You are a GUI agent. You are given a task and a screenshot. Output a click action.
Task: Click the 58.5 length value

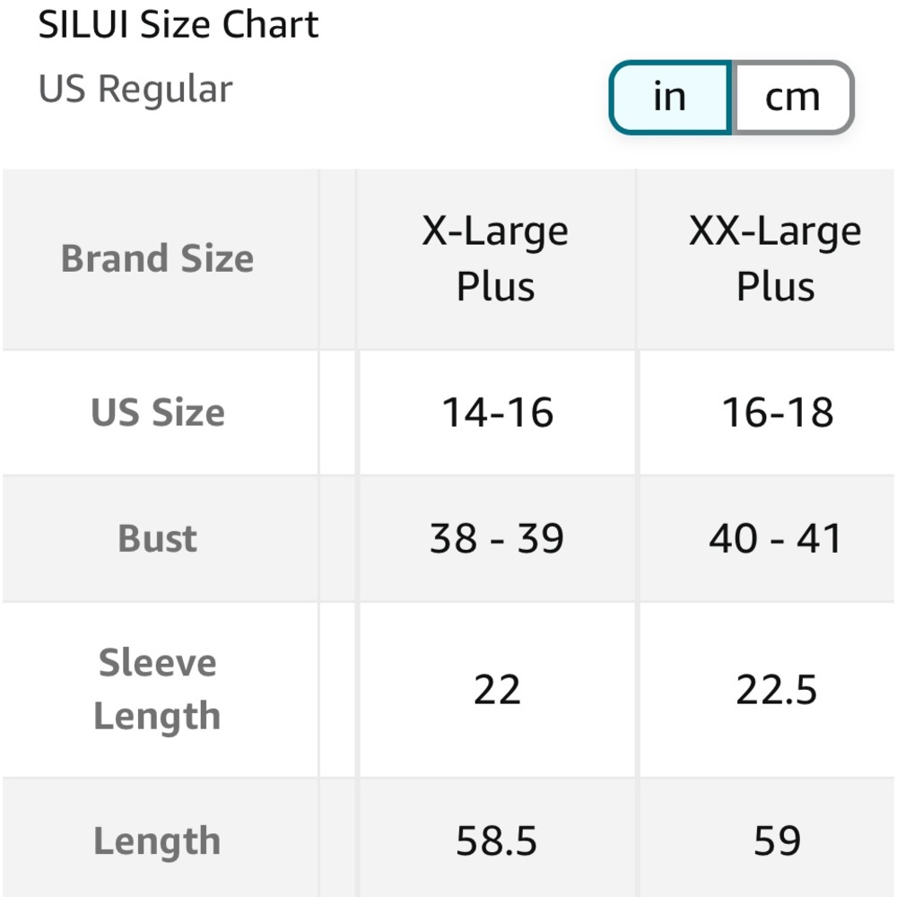click(496, 840)
